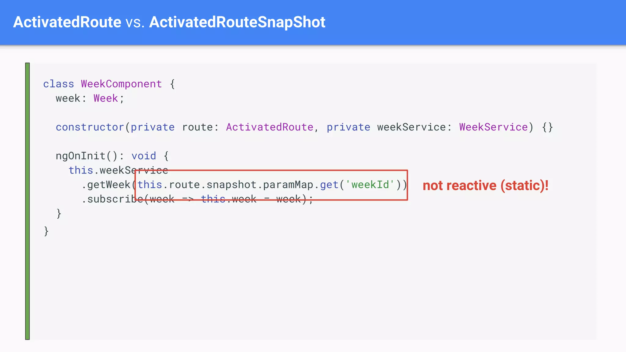Click the 'week: Week;' declaration line
The image size is (626, 352).
coord(90,98)
